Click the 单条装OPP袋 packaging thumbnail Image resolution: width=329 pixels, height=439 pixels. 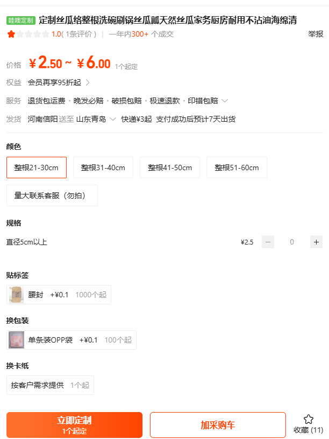click(x=16, y=340)
